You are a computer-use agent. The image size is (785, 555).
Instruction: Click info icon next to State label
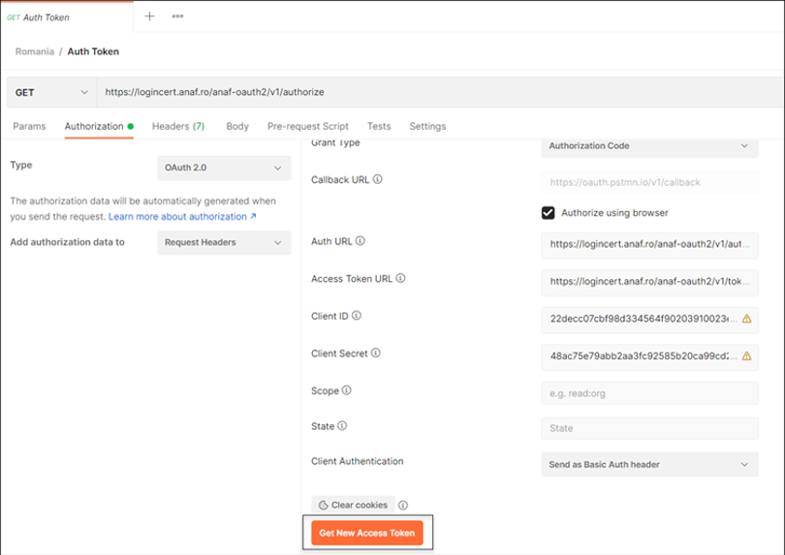342,426
